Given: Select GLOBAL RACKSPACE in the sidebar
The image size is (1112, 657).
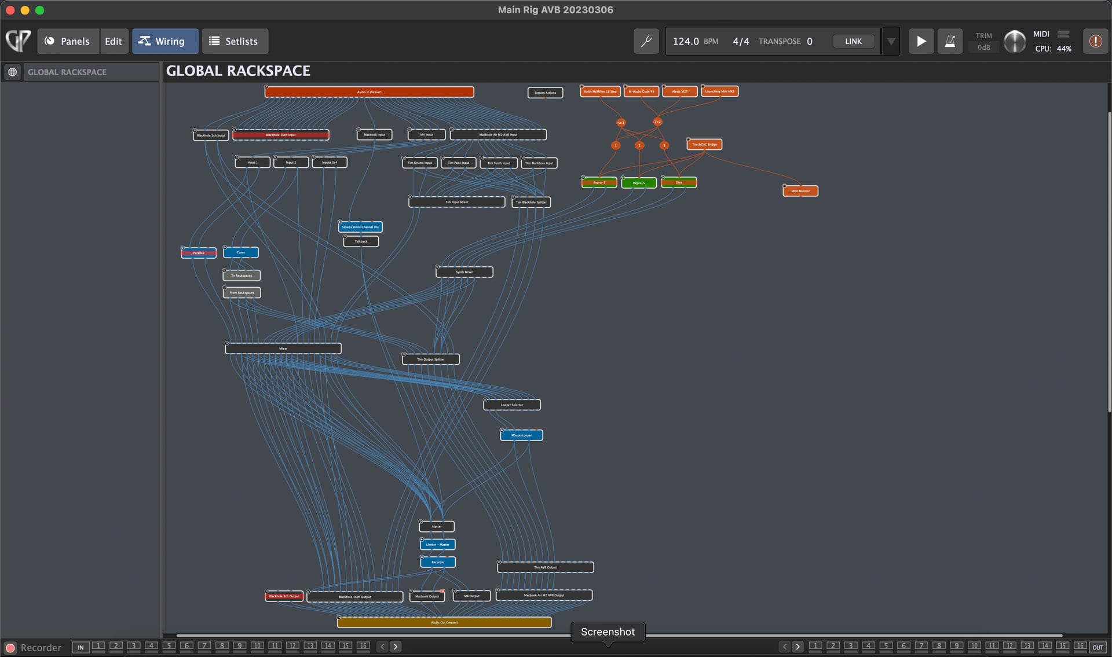Looking at the screenshot, I should (x=67, y=72).
